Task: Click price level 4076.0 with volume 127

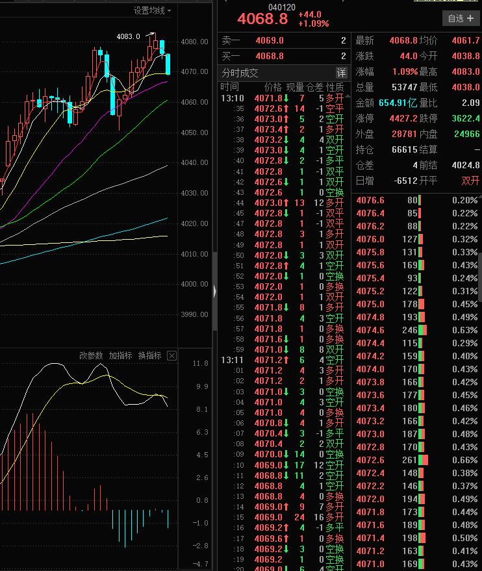Action: coord(370,239)
